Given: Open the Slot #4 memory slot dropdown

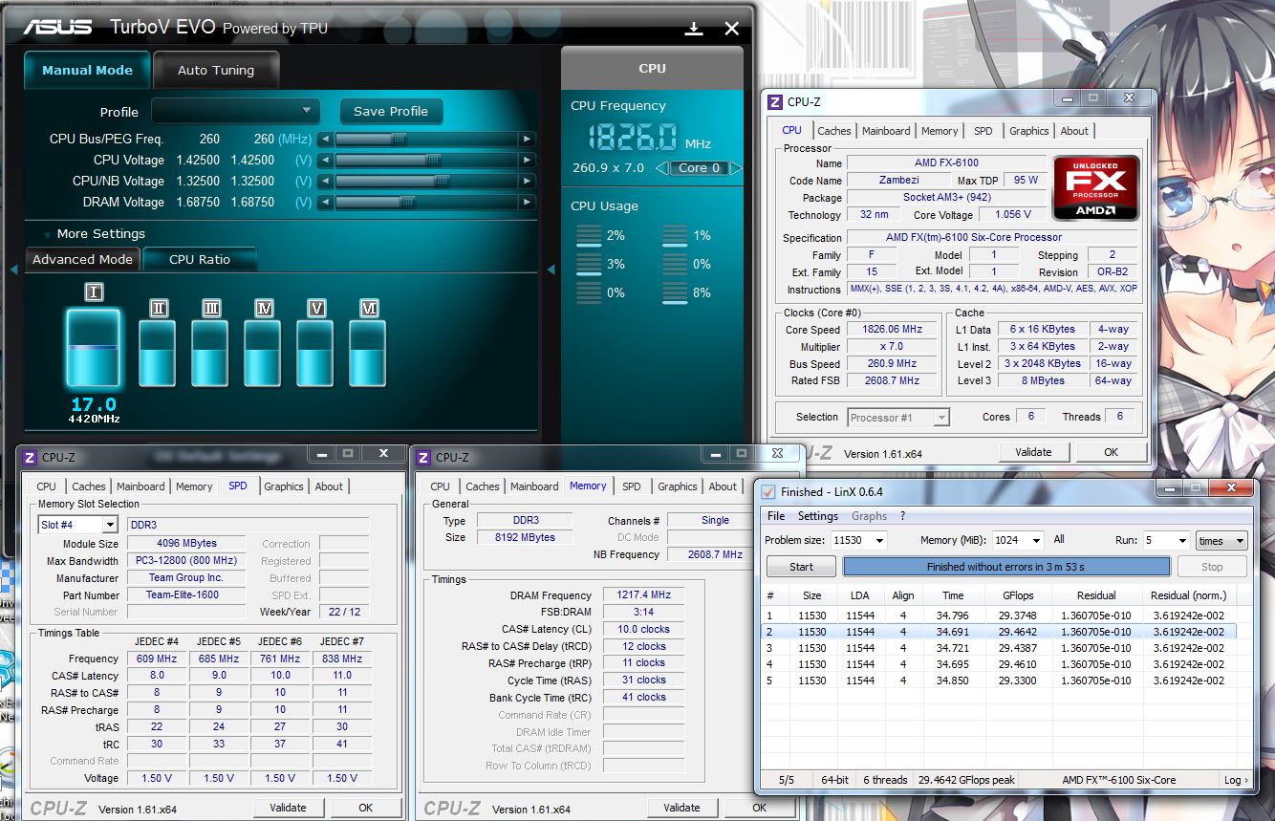Looking at the screenshot, I should pyautogui.click(x=109, y=525).
